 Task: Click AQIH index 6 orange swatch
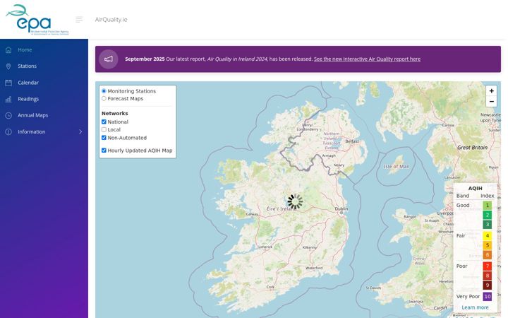[488, 255]
